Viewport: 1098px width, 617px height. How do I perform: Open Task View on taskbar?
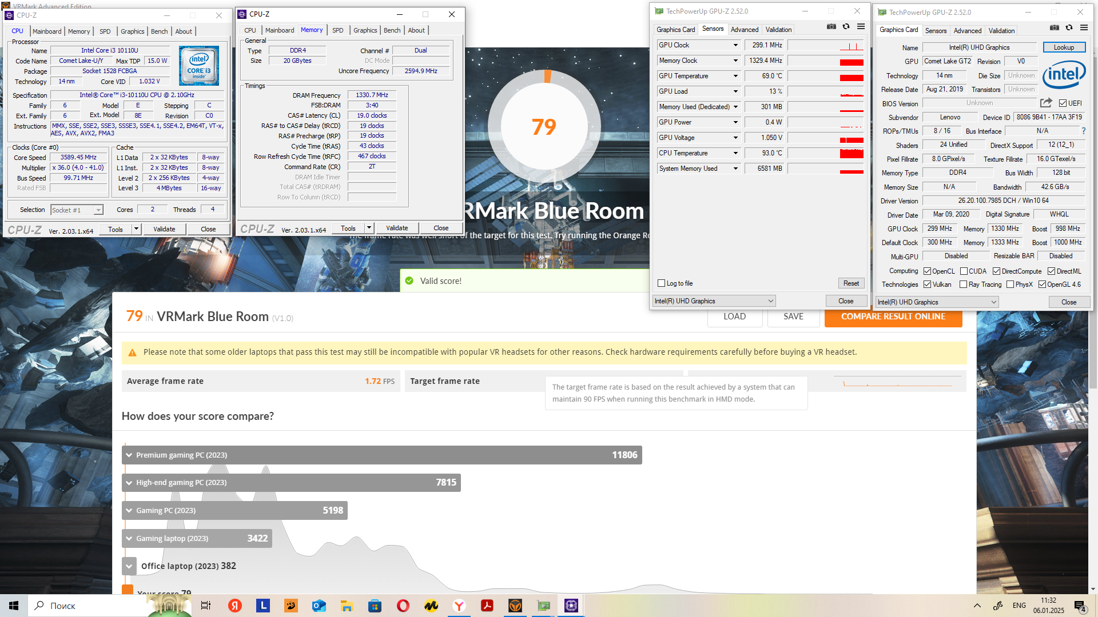(x=206, y=606)
